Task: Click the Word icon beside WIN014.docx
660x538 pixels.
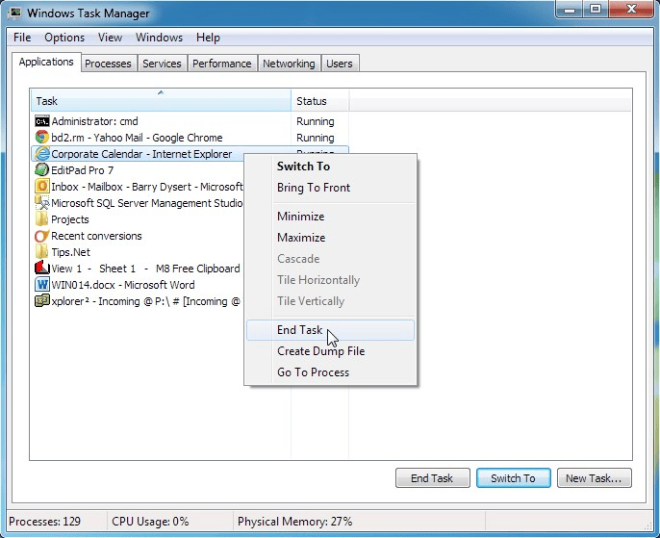Action: [41, 285]
